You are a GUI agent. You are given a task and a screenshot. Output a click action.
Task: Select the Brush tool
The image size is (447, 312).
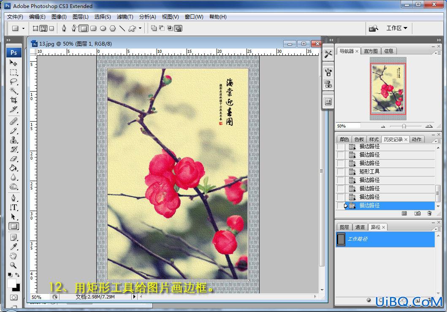[x=14, y=130]
